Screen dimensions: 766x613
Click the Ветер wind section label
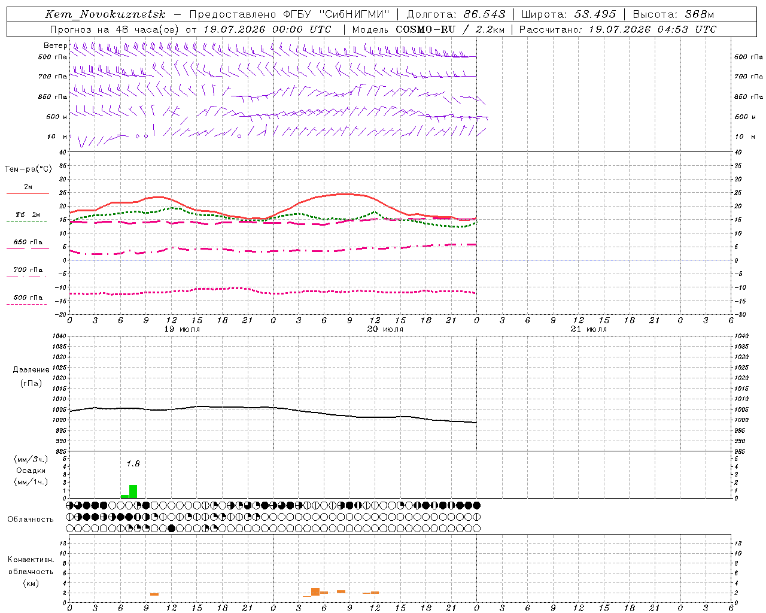pos(55,45)
